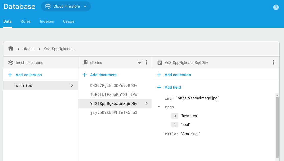Collapse the tags field array
This screenshot has width=284, height=161.
click(x=159, y=107)
